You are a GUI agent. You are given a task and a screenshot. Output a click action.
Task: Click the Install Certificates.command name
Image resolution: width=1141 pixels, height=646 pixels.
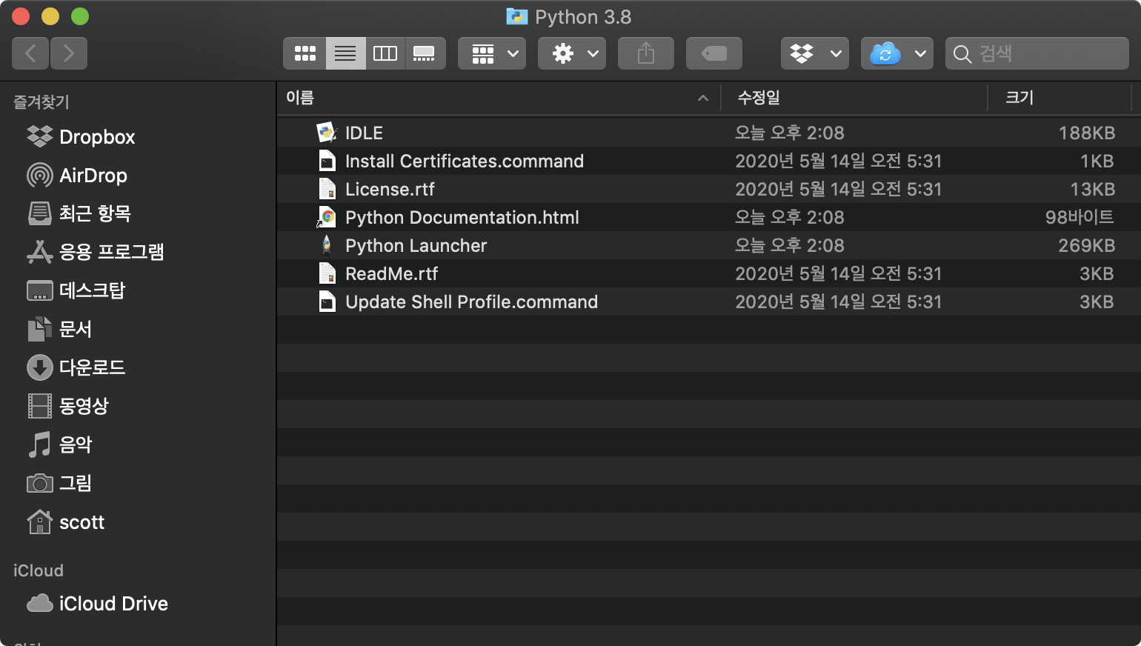(465, 161)
